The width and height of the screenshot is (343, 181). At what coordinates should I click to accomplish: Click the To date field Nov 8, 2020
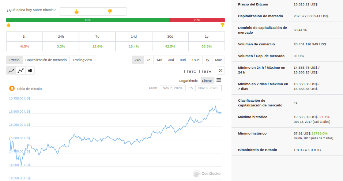click(x=208, y=88)
